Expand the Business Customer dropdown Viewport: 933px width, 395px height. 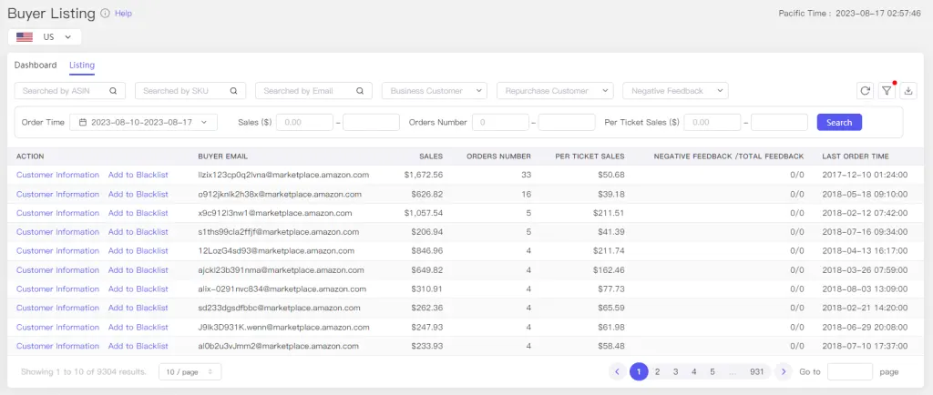coord(435,91)
